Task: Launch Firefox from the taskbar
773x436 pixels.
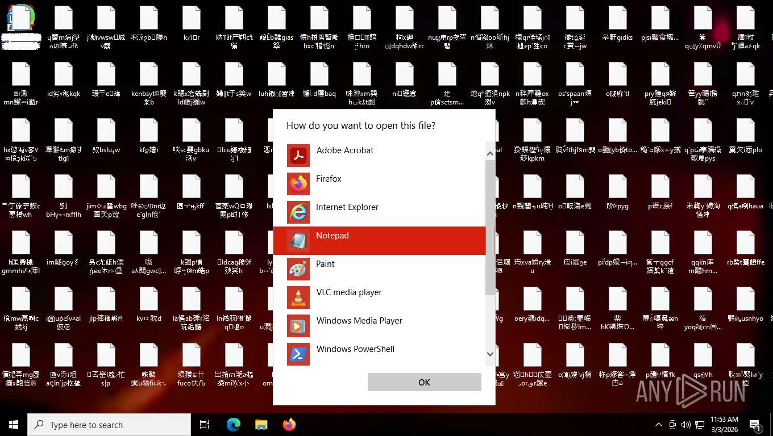Action: point(289,425)
